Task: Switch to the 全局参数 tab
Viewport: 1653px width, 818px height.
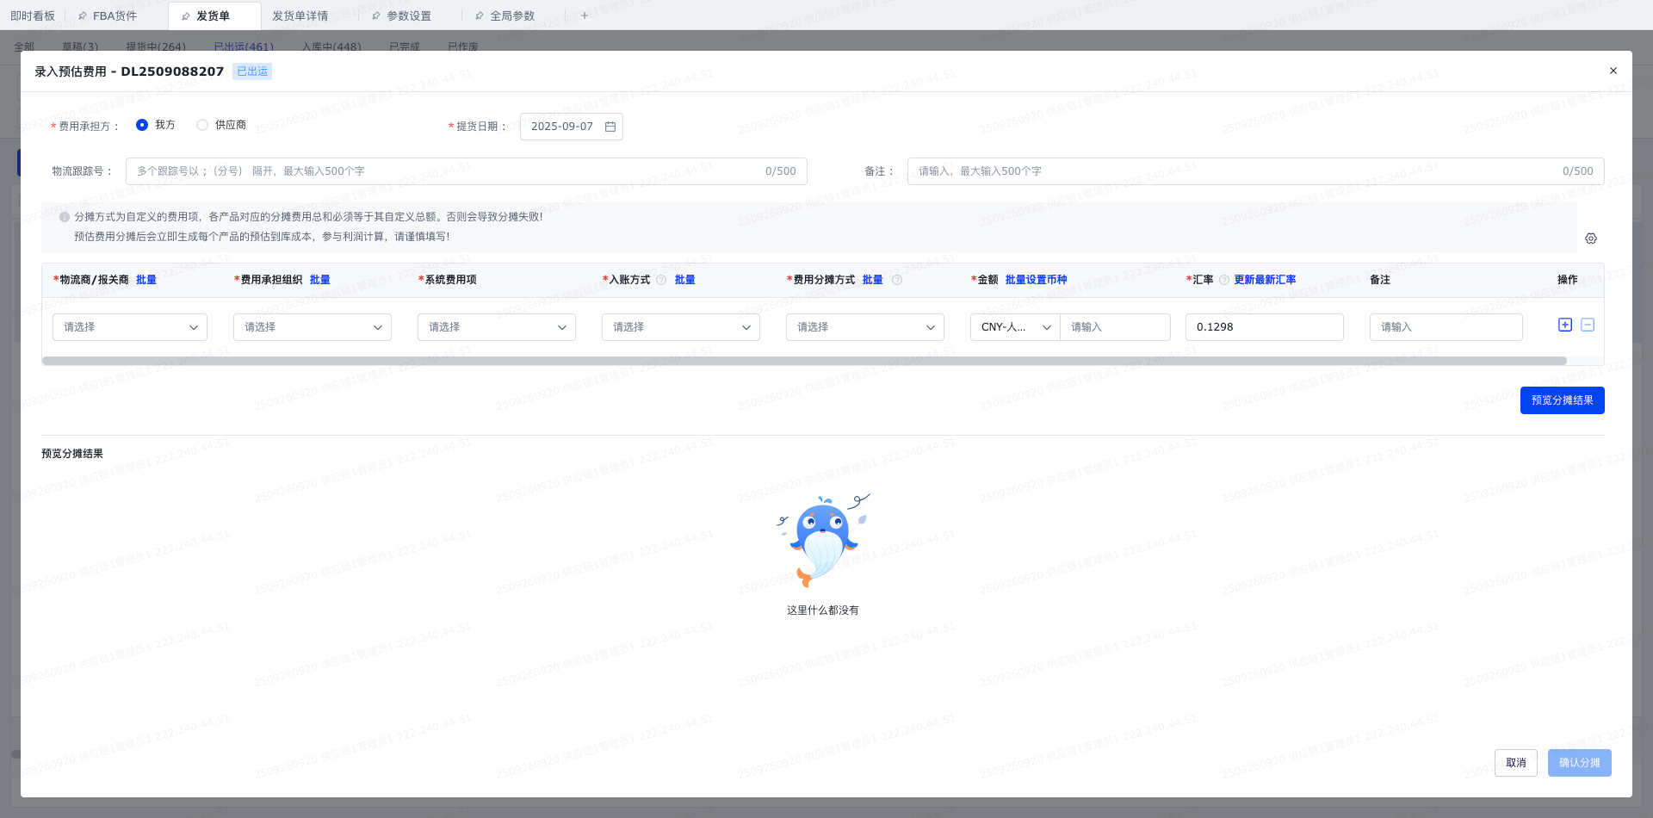Action: click(x=513, y=16)
